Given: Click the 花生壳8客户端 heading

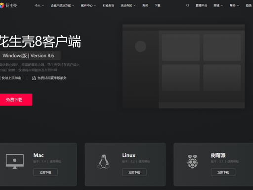Looking at the screenshot, I should pos(41,41).
